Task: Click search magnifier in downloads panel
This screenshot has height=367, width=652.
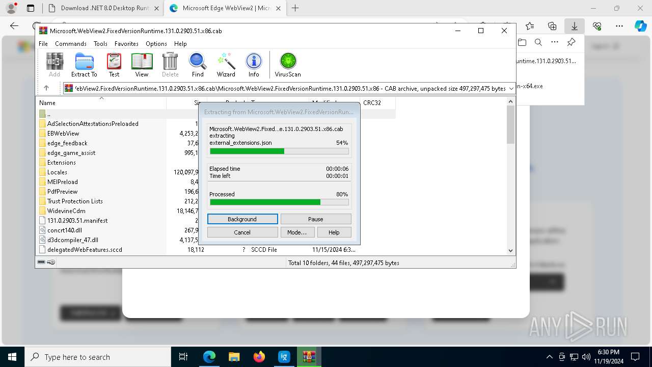Action: pyautogui.click(x=538, y=42)
